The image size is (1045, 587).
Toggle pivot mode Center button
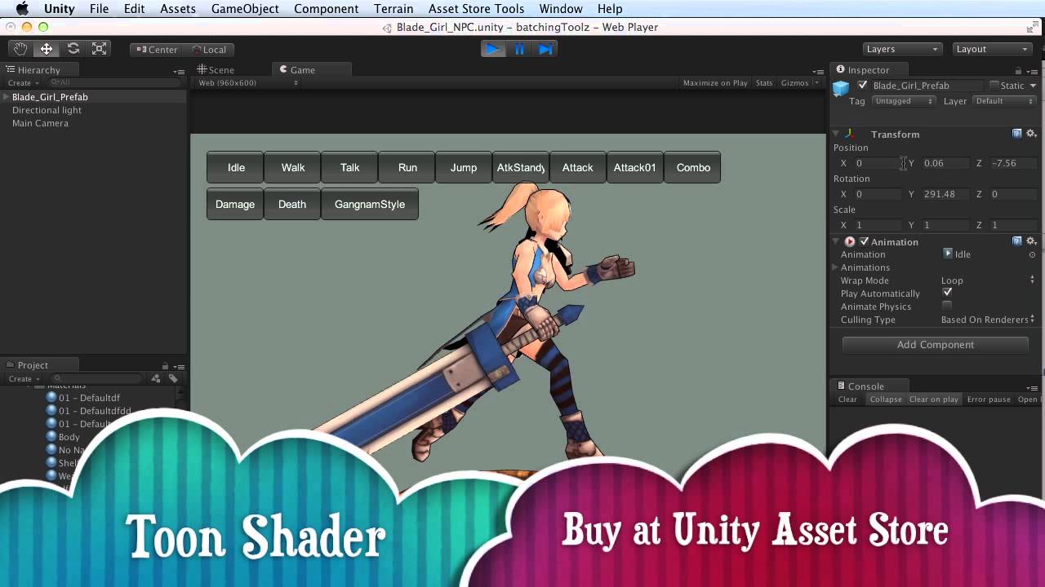click(157, 50)
